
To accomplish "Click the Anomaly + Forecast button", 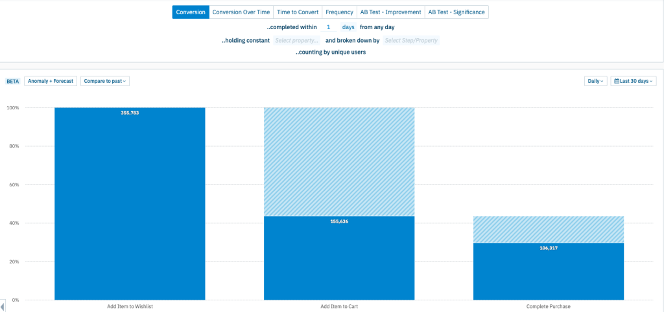I will [x=51, y=81].
